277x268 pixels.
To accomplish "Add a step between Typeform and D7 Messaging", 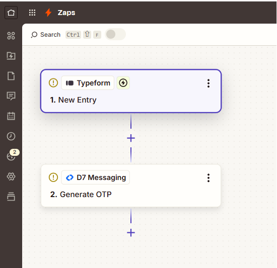I will [x=131, y=138].
